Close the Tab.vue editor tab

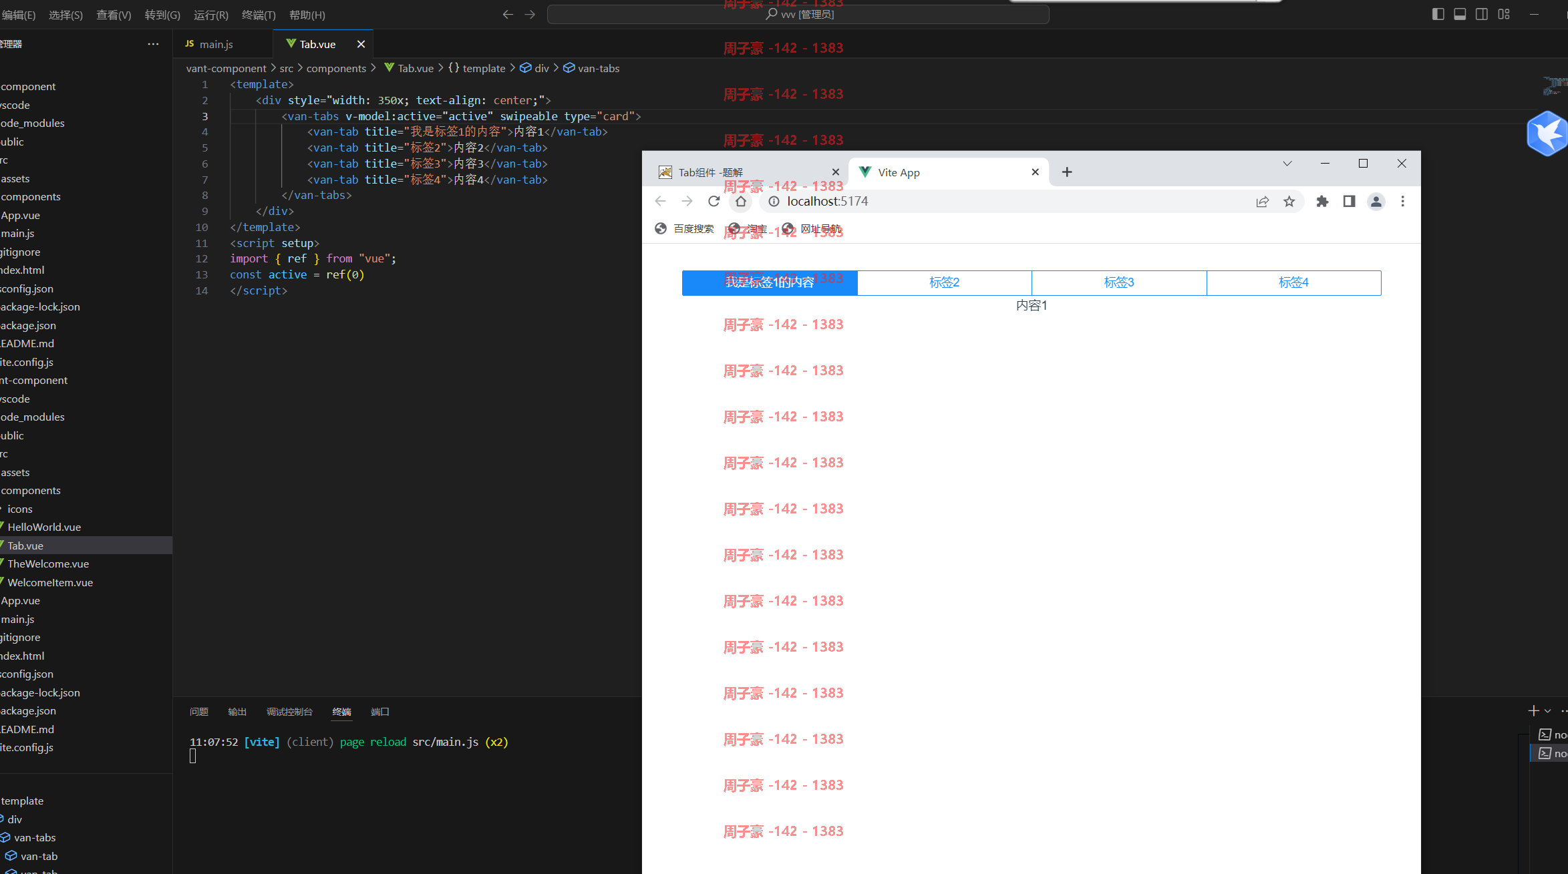point(361,44)
